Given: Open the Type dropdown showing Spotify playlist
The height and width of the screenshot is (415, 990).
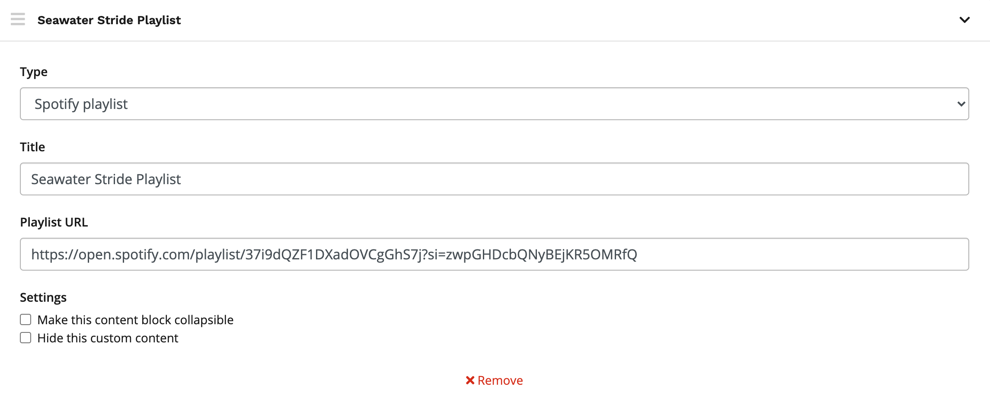Looking at the screenshot, I should (494, 104).
